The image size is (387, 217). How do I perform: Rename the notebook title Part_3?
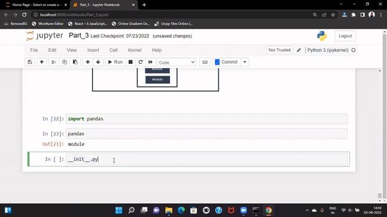(79, 36)
